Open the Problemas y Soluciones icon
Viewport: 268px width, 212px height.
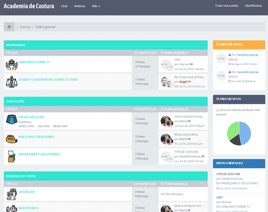12,156
